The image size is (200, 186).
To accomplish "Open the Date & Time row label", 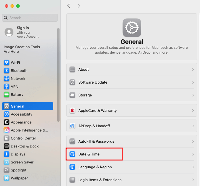I will point(89,154).
